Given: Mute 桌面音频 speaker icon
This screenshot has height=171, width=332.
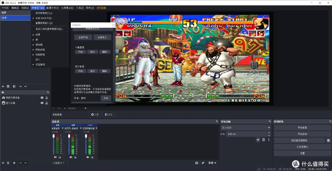Looking at the screenshot, I should pos(55,157).
